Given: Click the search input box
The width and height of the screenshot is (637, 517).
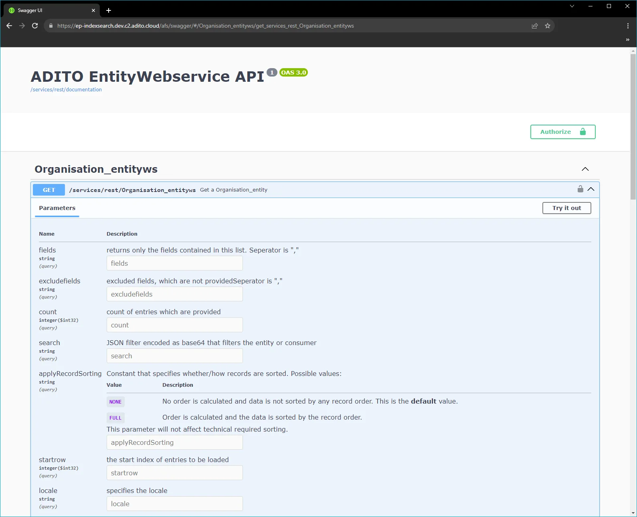Looking at the screenshot, I should pos(175,356).
